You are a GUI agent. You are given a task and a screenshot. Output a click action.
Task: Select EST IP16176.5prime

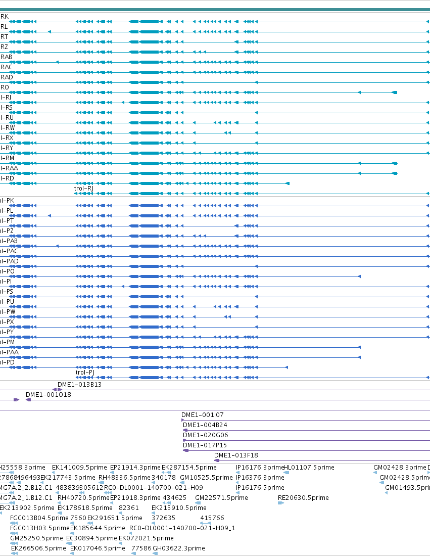click(x=260, y=488)
